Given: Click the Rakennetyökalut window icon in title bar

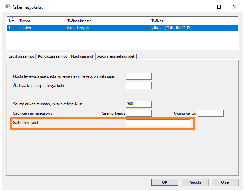Looking at the screenshot, I should pos(8,7).
